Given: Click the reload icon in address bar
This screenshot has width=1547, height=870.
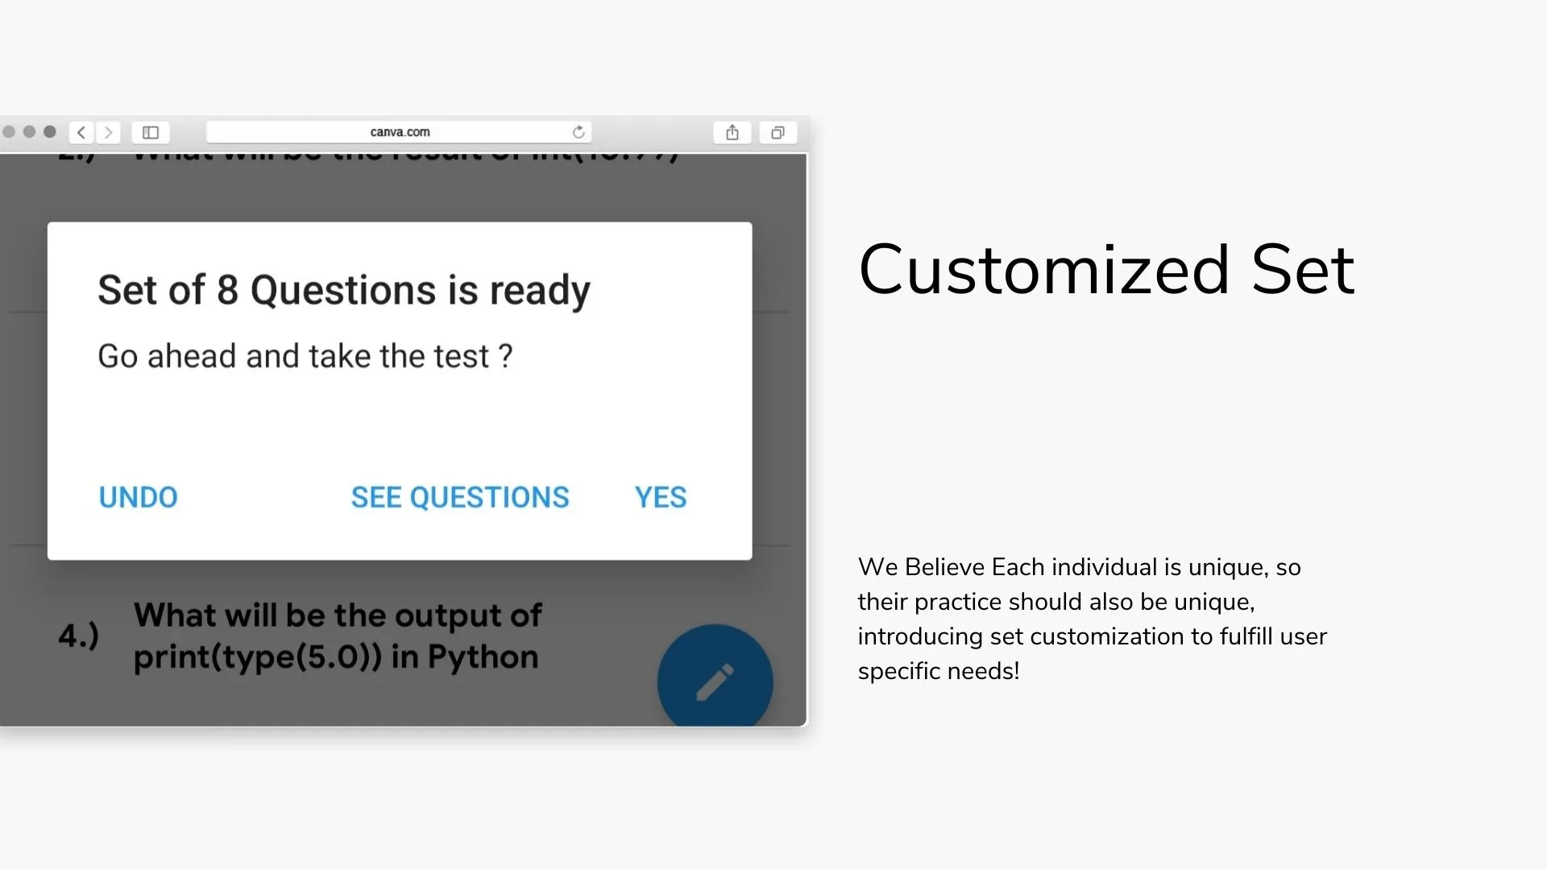Looking at the screenshot, I should [579, 132].
